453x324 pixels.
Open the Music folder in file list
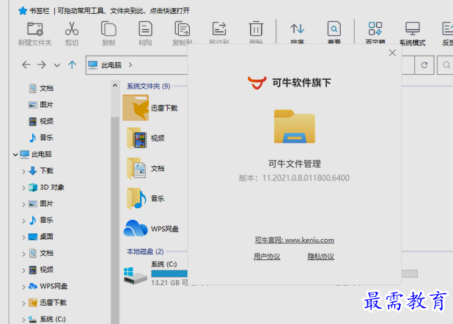point(145,199)
